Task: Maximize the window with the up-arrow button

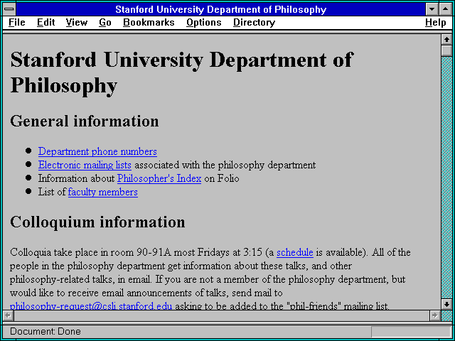Action: tap(445, 9)
